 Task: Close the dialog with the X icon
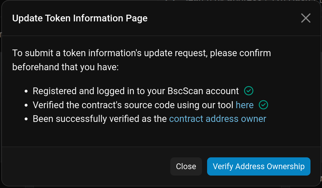tap(306, 18)
